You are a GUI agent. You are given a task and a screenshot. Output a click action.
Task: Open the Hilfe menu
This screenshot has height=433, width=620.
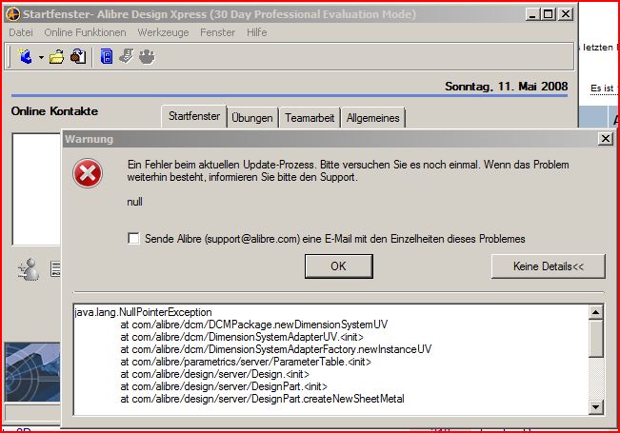click(x=256, y=32)
